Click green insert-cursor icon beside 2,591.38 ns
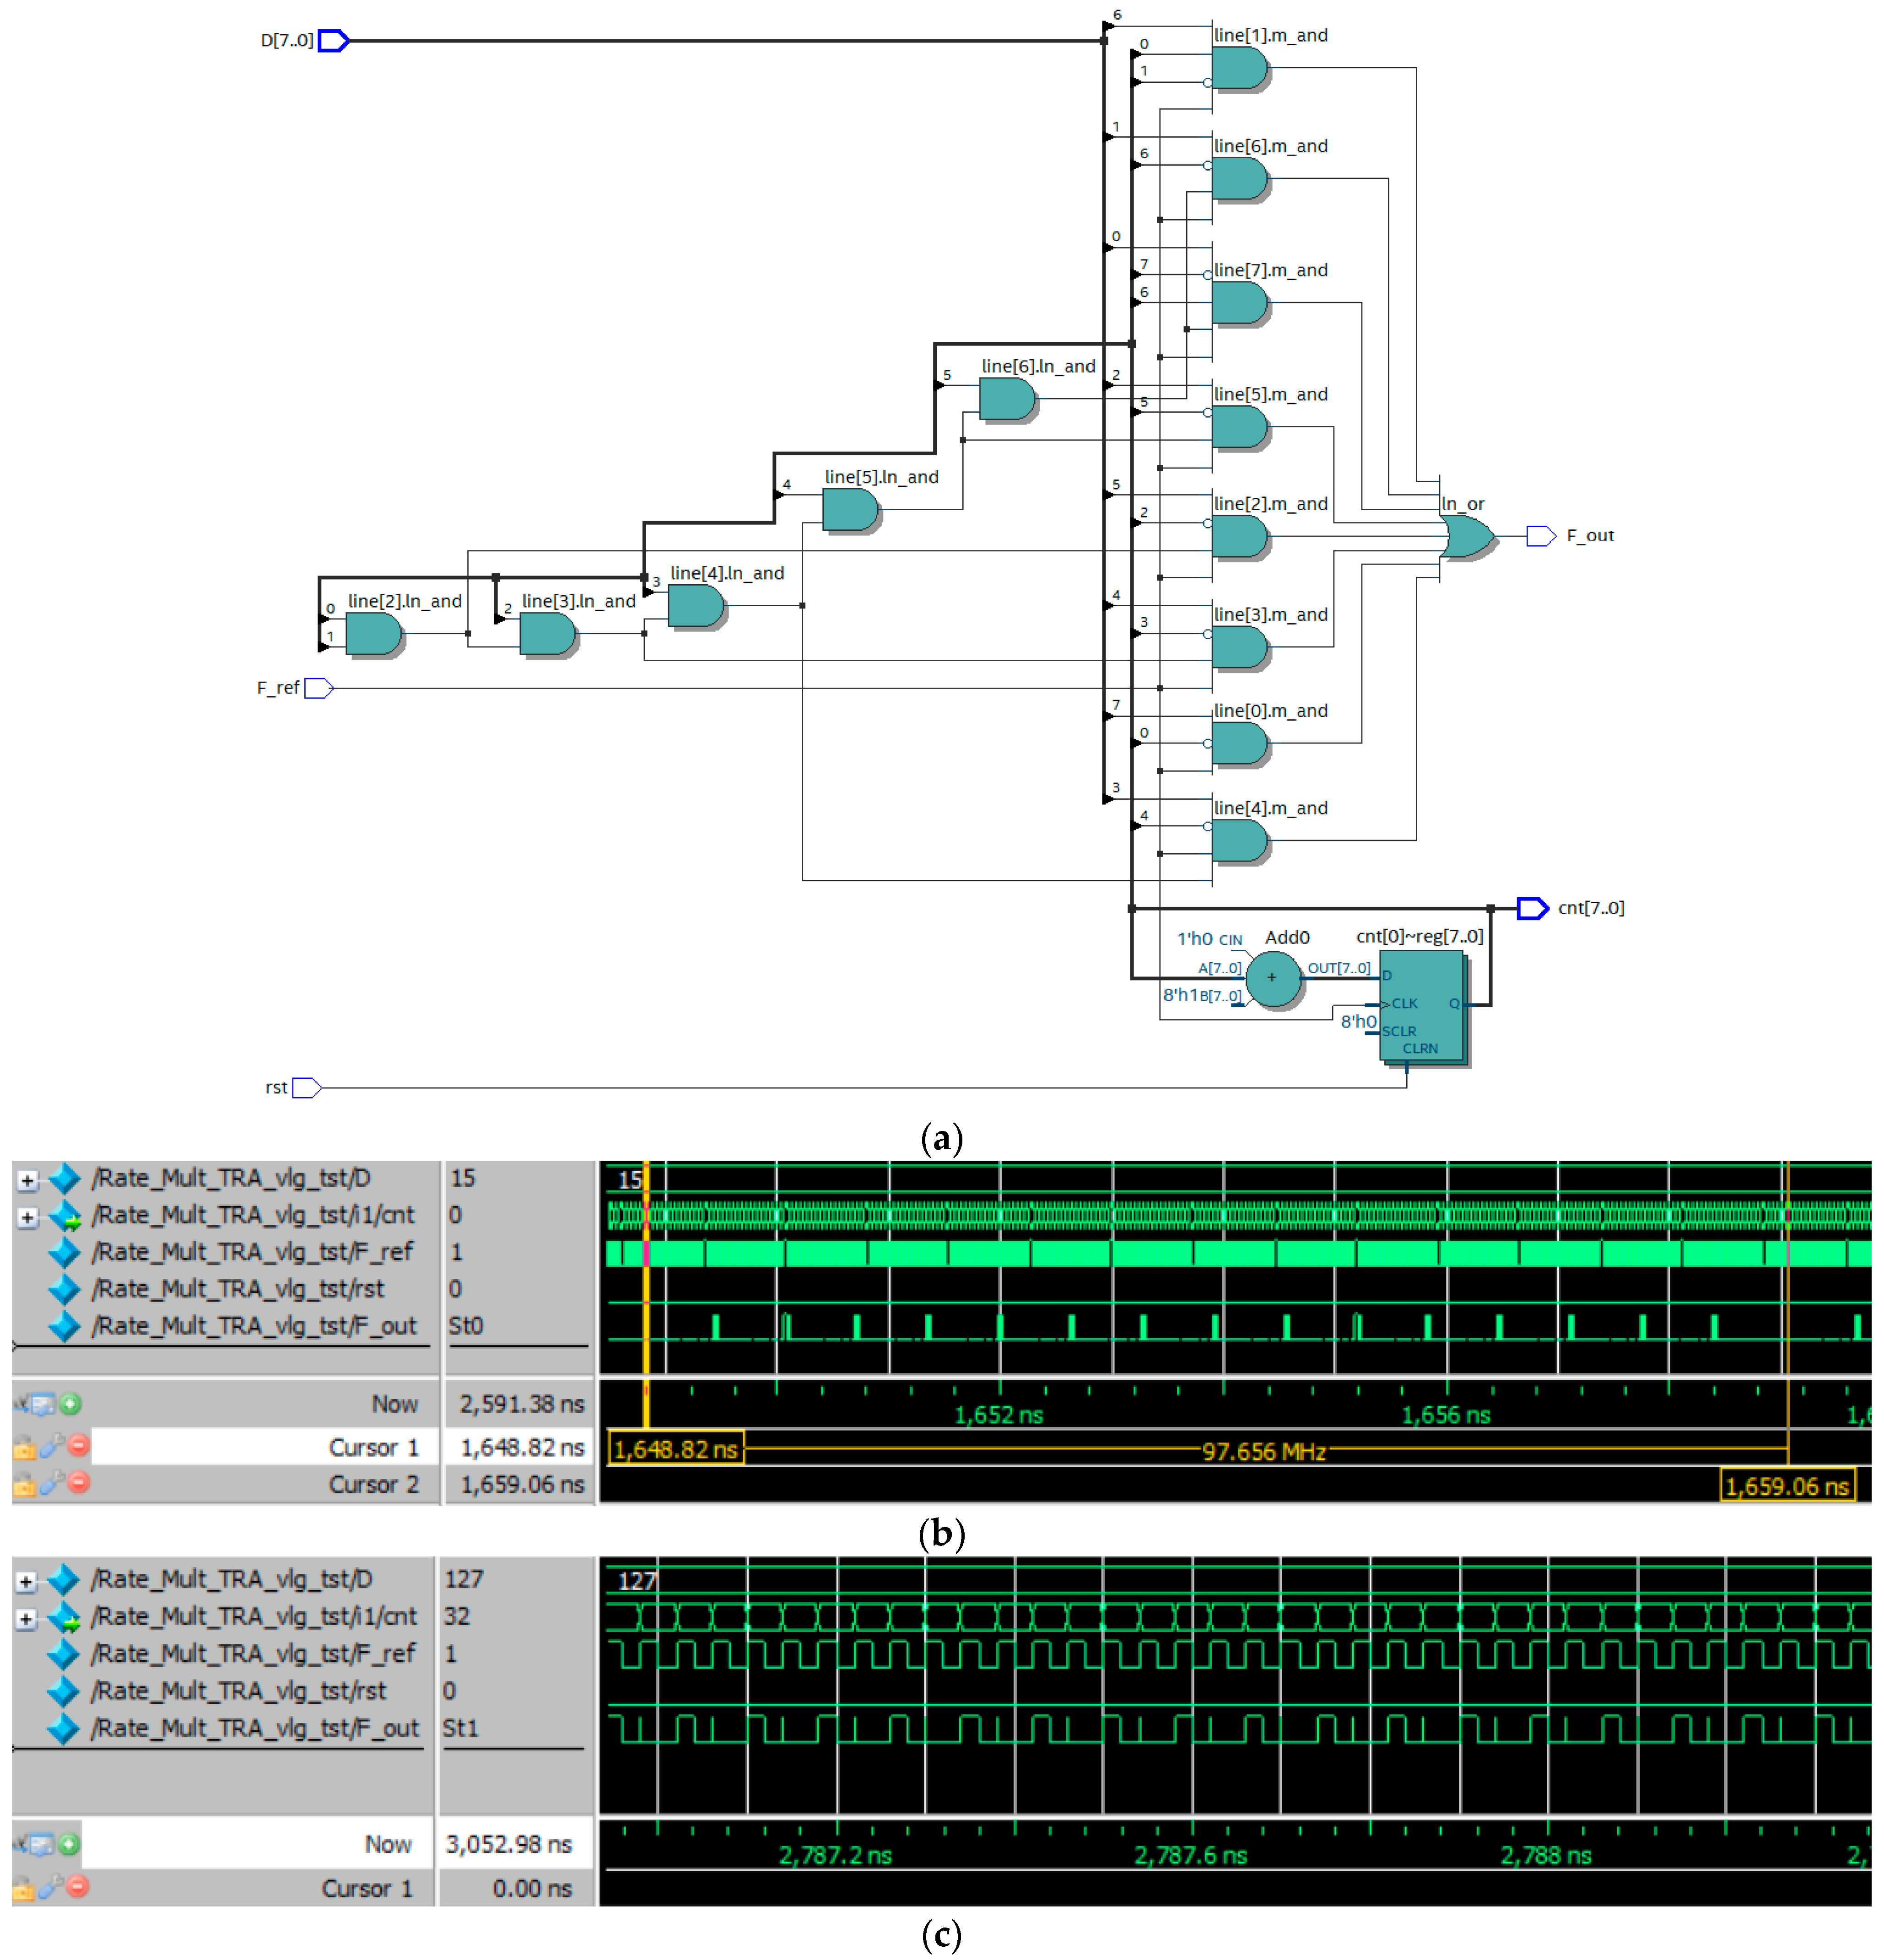 (x=70, y=1404)
